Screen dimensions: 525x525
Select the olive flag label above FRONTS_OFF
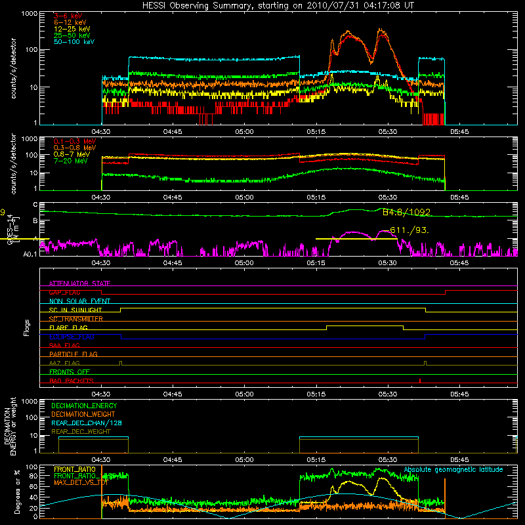(64, 363)
